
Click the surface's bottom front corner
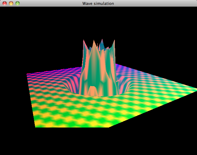click(x=108, y=126)
